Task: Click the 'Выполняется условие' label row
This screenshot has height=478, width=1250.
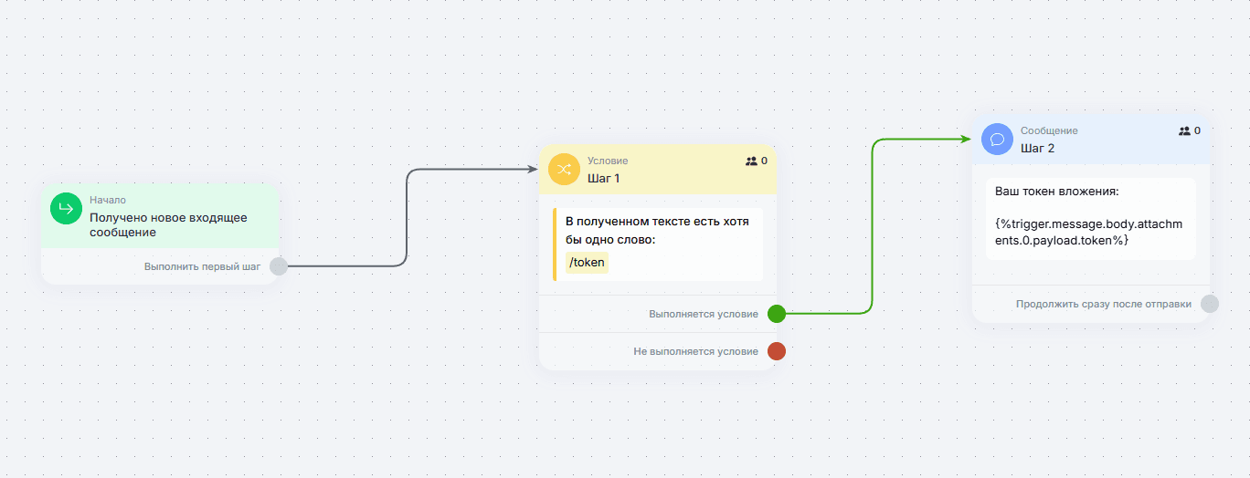Action: click(x=703, y=314)
